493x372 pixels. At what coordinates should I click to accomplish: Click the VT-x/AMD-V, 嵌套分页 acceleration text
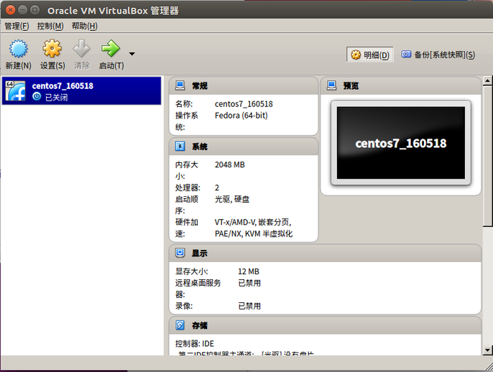click(x=253, y=223)
